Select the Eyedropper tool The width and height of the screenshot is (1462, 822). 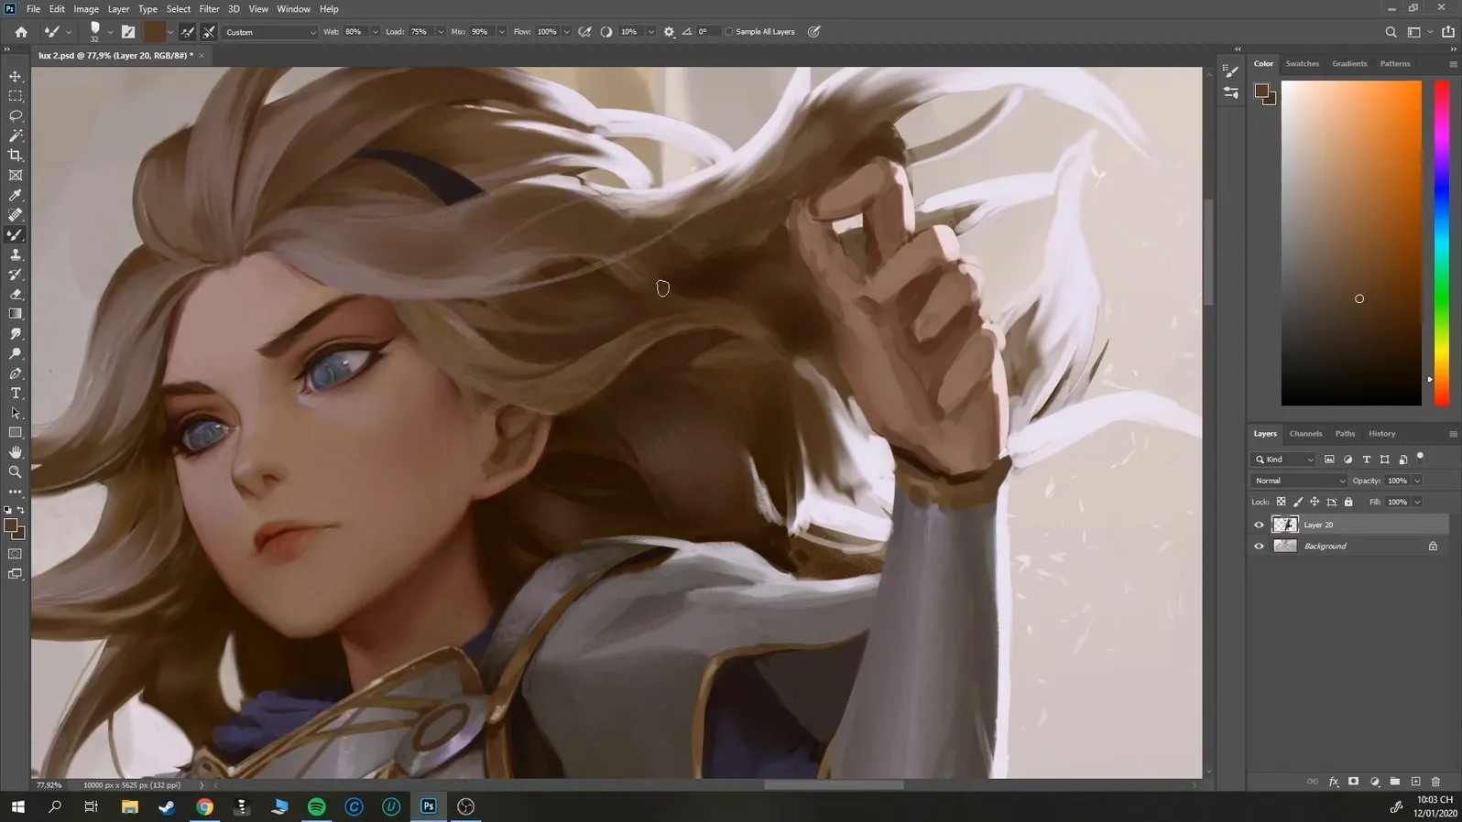click(16, 195)
